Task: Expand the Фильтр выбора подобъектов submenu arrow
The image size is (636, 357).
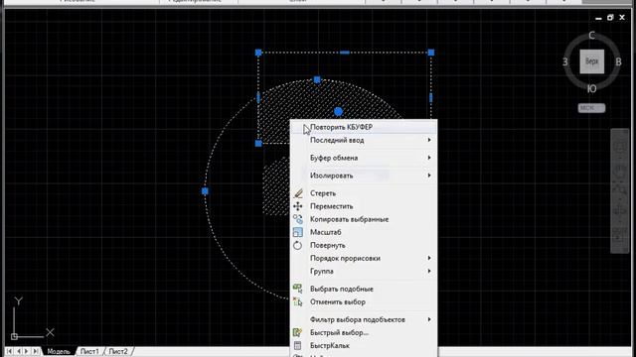Action: tap(429, 319)
